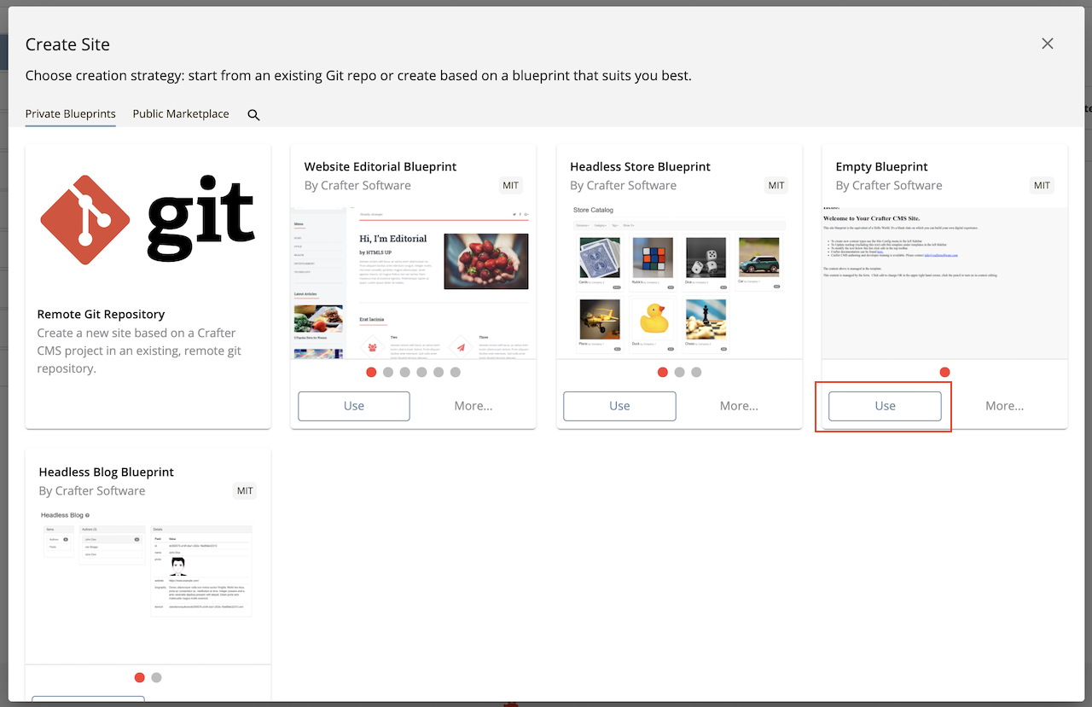The height and width of the screenshot is (707, 1092).
Task: Click the git logo image
Action: (148, 219)
